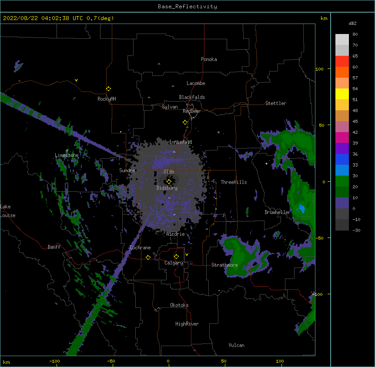Screen dimensions: 375x367
Task: Click the white asterisk marker north of ThreeHills
Action: pos(218,132)
